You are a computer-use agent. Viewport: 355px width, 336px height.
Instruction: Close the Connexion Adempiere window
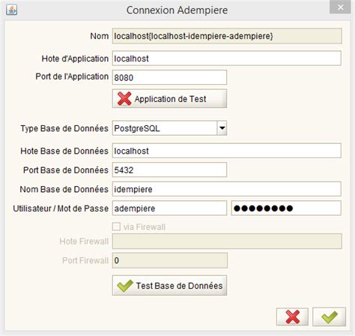[x=340, y=7]
